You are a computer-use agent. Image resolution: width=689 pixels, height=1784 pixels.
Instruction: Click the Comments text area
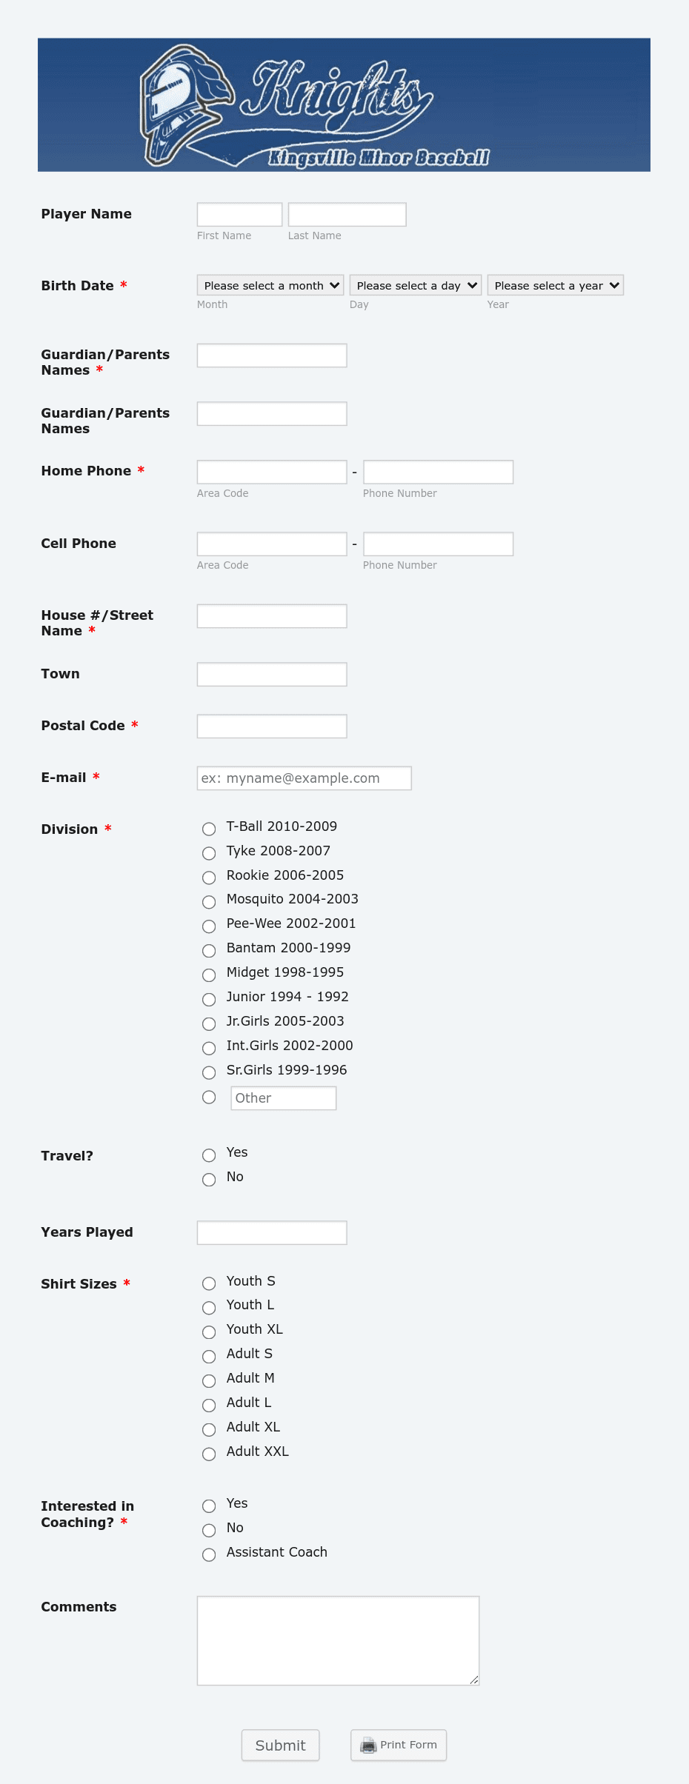click(339, 1640)
